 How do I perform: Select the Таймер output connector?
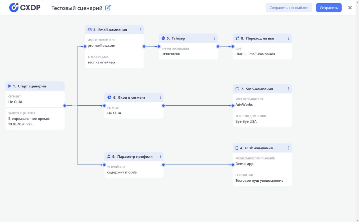coord(218,46)
